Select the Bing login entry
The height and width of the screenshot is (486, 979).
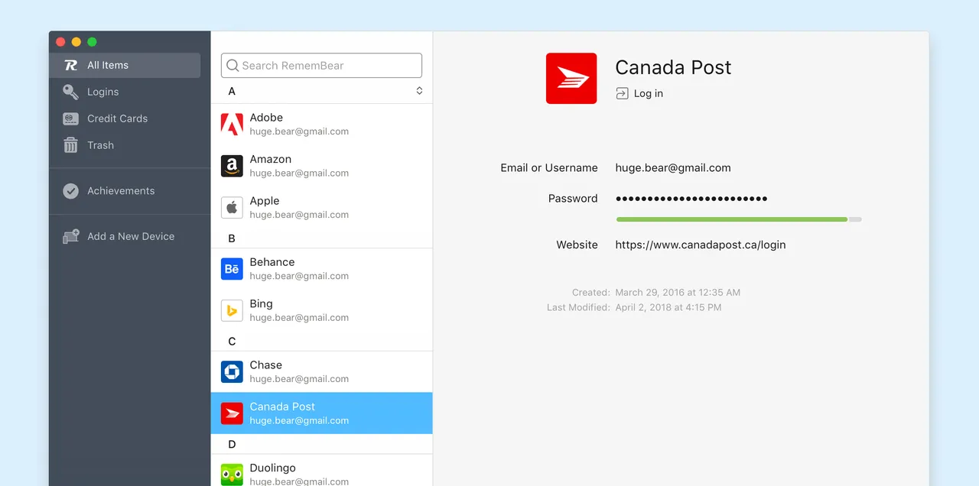click(321, 310)
